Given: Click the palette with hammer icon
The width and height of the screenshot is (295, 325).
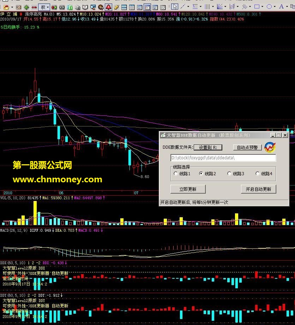Looking at the screenshot, I should point(101,7).
